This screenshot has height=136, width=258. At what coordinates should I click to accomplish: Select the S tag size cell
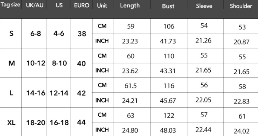11,34
